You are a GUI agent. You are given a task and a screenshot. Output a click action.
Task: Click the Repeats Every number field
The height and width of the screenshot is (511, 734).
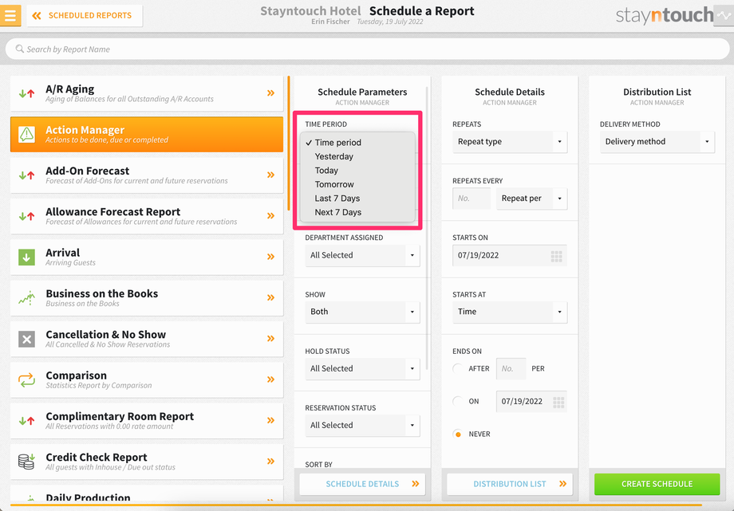(472, 199)
